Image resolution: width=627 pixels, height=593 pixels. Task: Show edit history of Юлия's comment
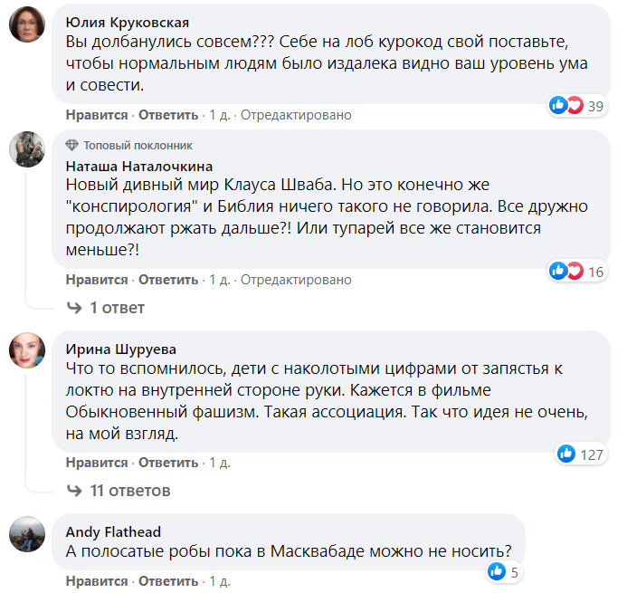(x=296, y=115)
